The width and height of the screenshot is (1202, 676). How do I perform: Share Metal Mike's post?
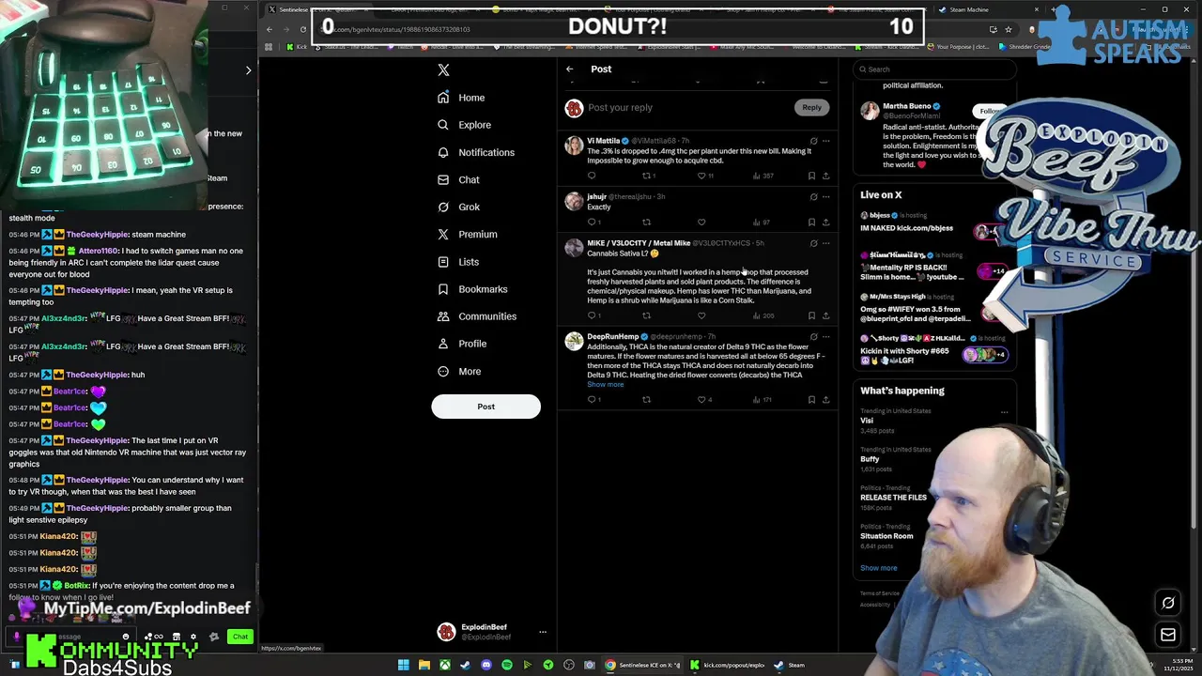tap(825, 315)
